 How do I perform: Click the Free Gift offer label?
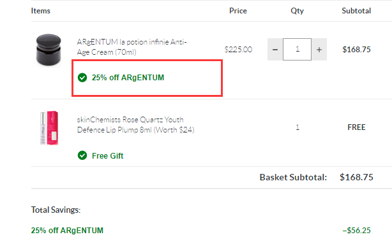(107, 155)
